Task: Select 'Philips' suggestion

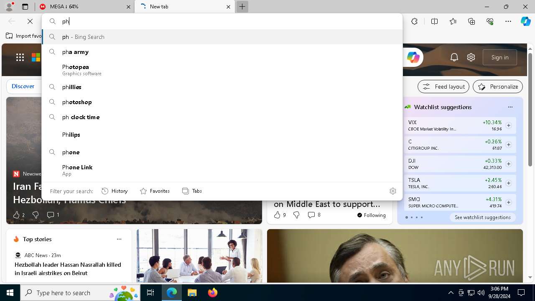Action: [x=222, y=135]
